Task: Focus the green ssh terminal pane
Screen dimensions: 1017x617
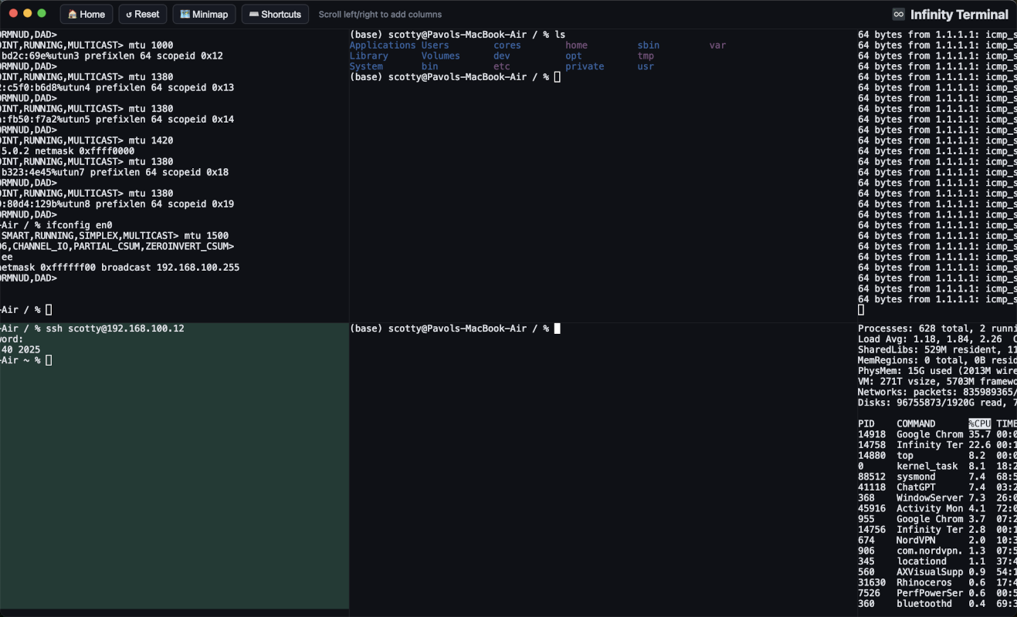Action: (174, 463)
